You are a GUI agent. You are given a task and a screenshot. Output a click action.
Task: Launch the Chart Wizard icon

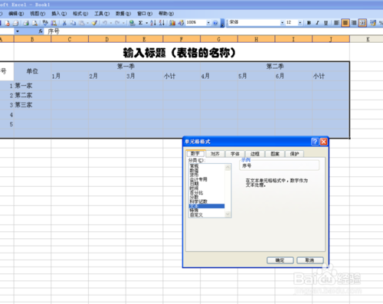pos(172,23)
